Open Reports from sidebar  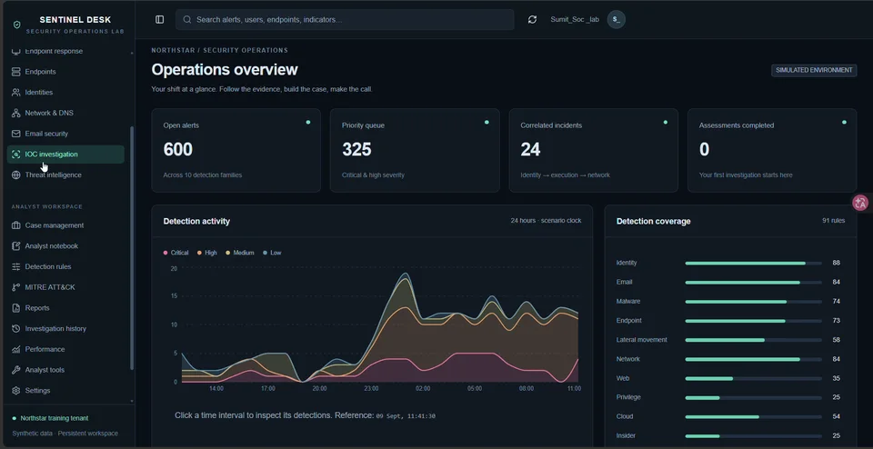[x=65, y=308]
